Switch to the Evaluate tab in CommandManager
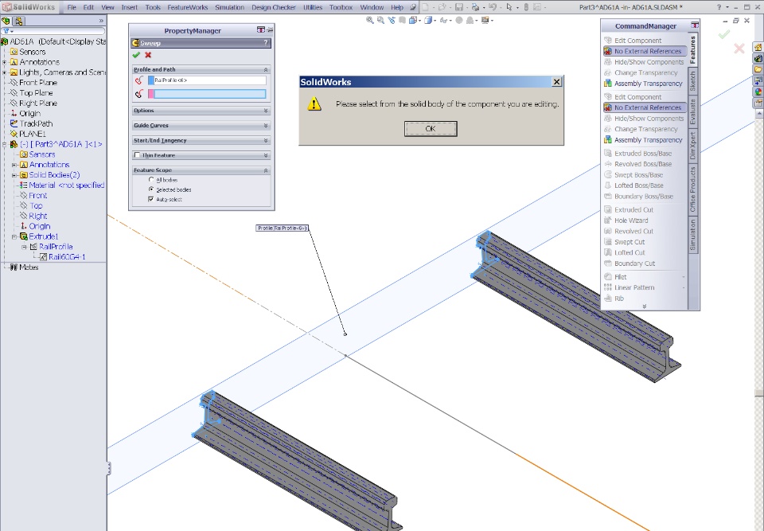The image size is (764, 531). tap(693, 111)
